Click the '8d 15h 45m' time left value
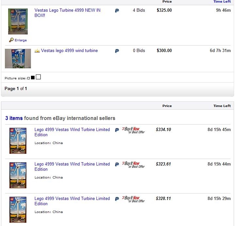The width and height of the screenshot is (236, 226). coord(219,130)
